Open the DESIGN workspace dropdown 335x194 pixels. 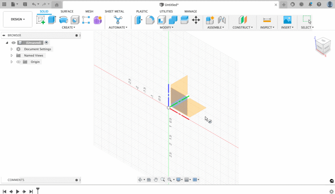(18, 19)
